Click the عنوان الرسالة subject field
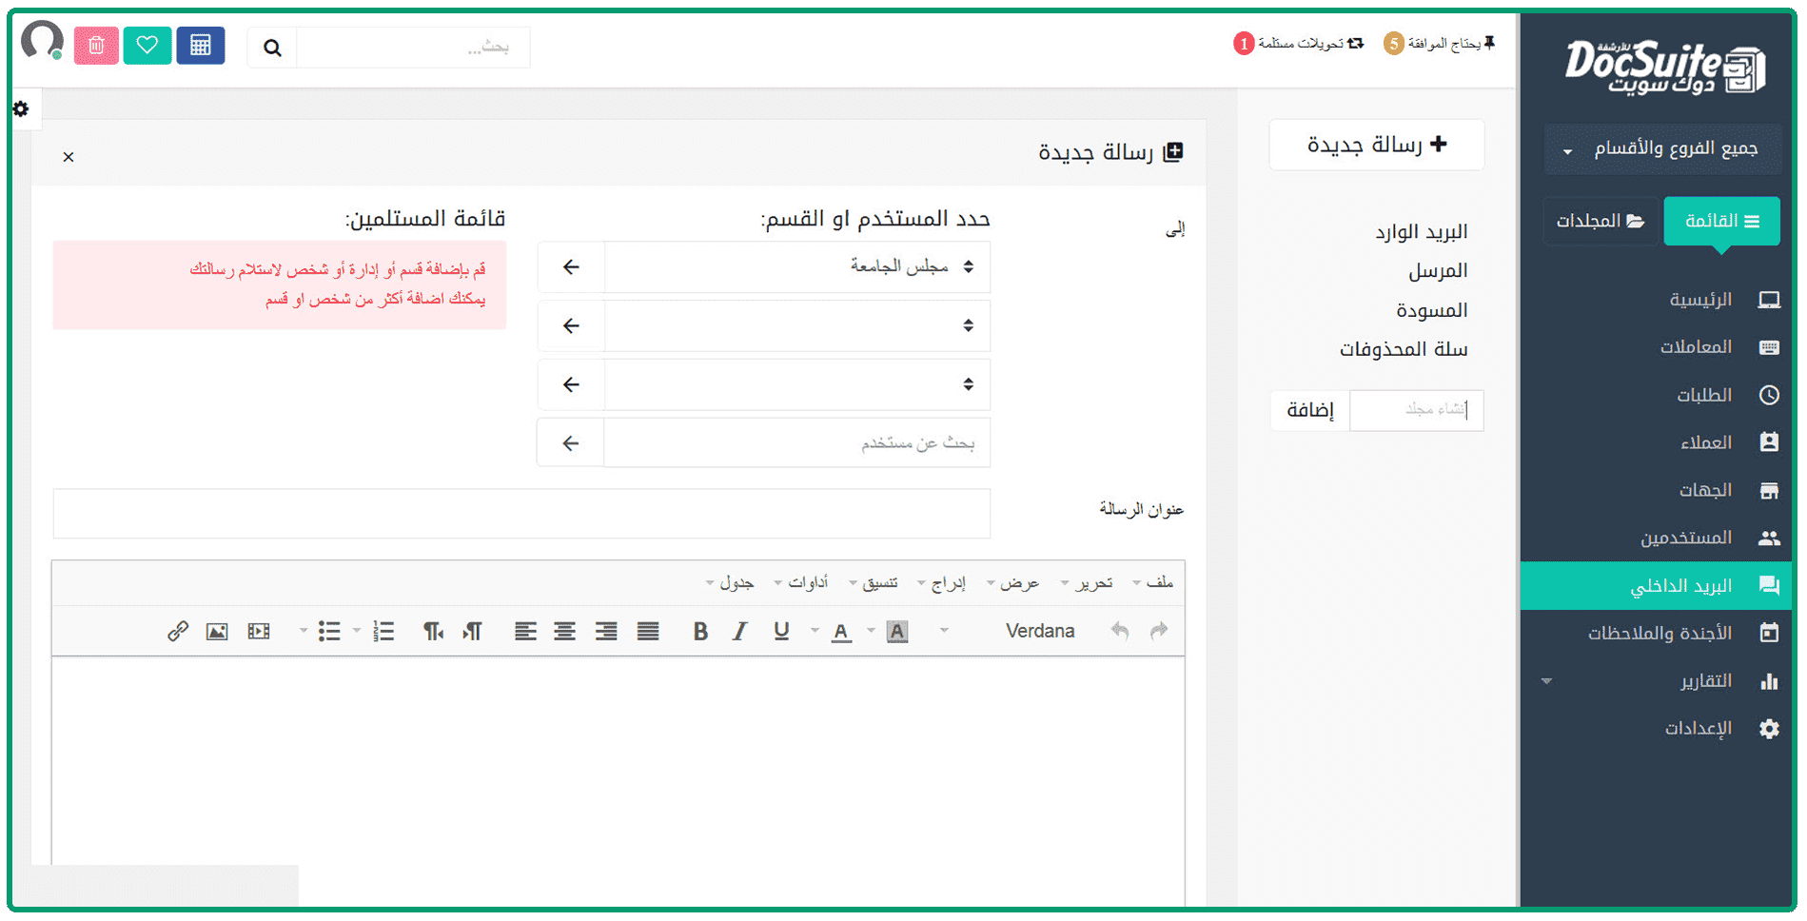The image size is (1807, 921). (x=521, y=514)
